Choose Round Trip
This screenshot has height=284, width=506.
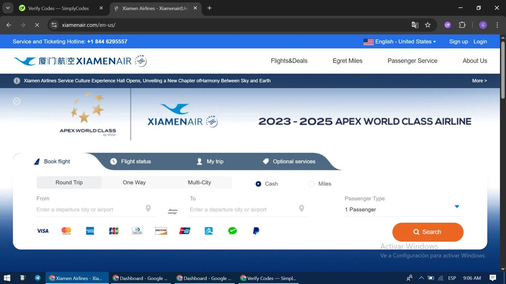point(69,182)
